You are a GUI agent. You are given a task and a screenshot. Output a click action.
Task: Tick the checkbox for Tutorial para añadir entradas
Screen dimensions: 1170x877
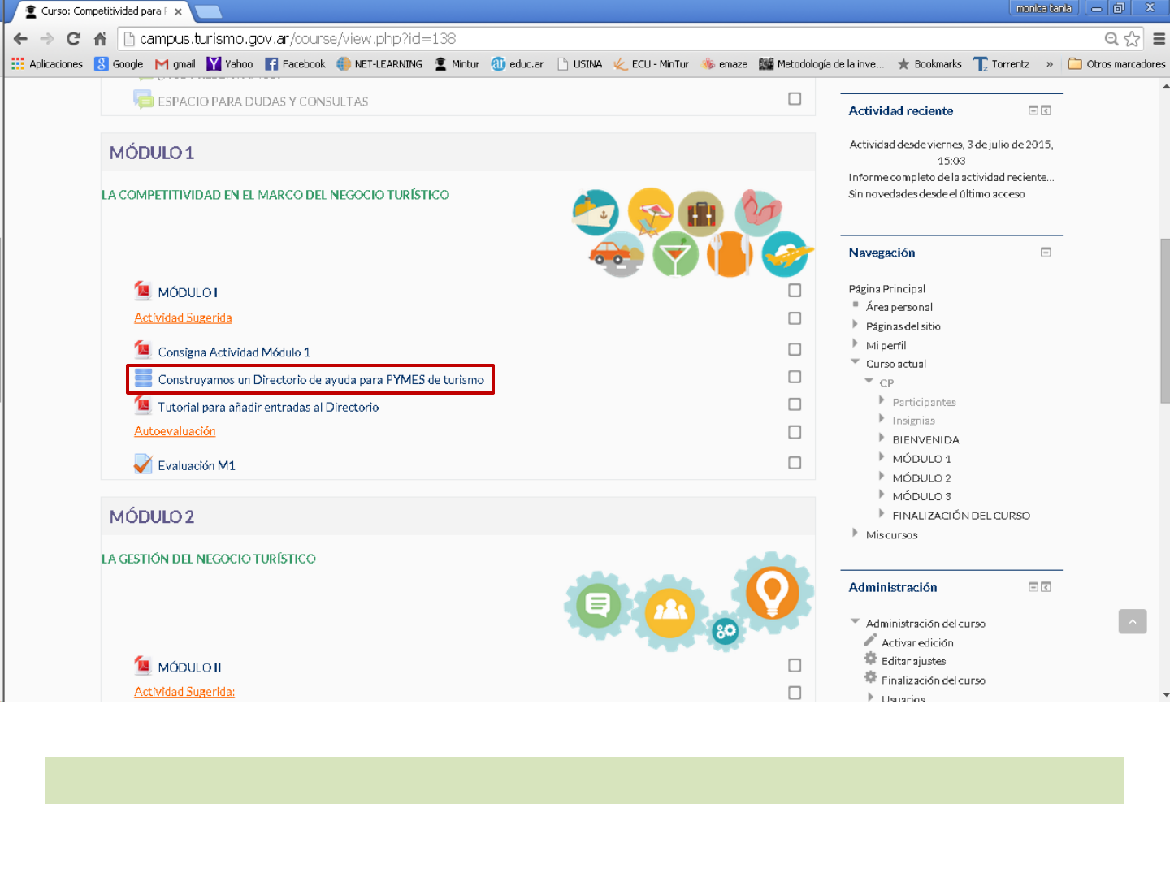coord(795,404)
